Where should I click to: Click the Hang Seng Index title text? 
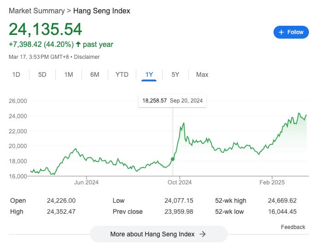point(102,11)
